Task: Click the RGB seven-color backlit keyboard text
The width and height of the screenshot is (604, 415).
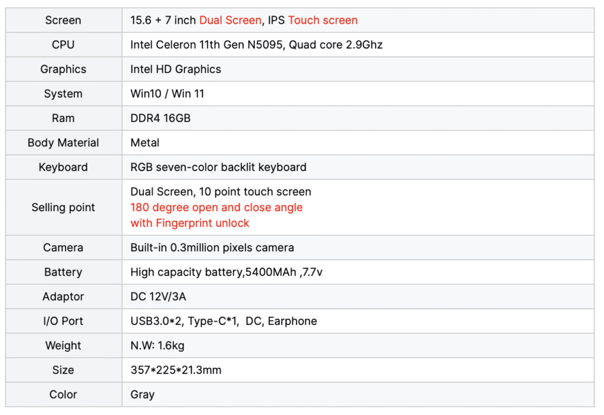Action: pos(218,167)
